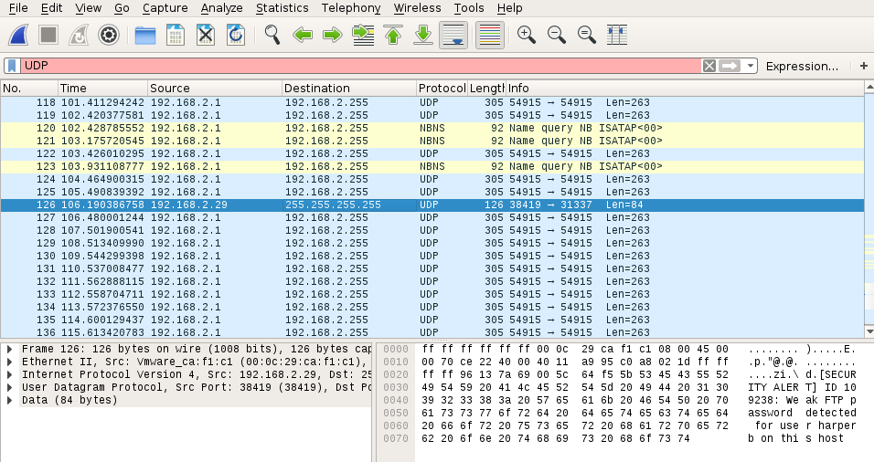Open the Edit menu
This screenshot has width=874, height=462.
51,8
